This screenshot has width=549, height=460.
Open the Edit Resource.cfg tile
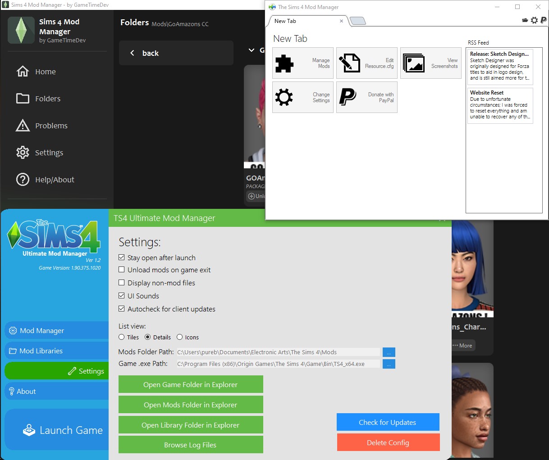click(367, 63)
